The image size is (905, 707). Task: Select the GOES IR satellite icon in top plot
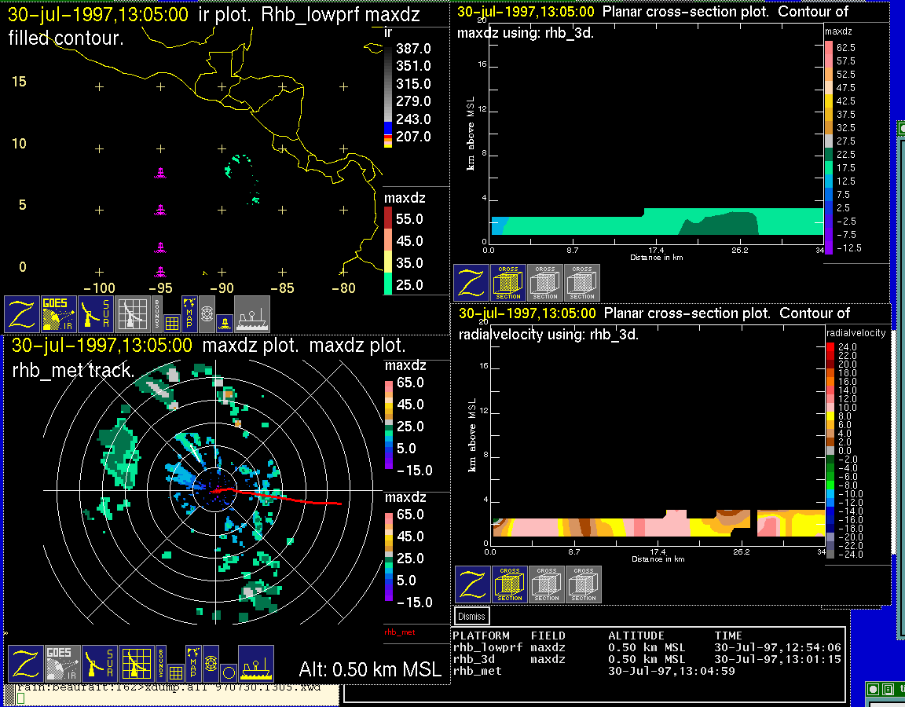tap(60, 314)
